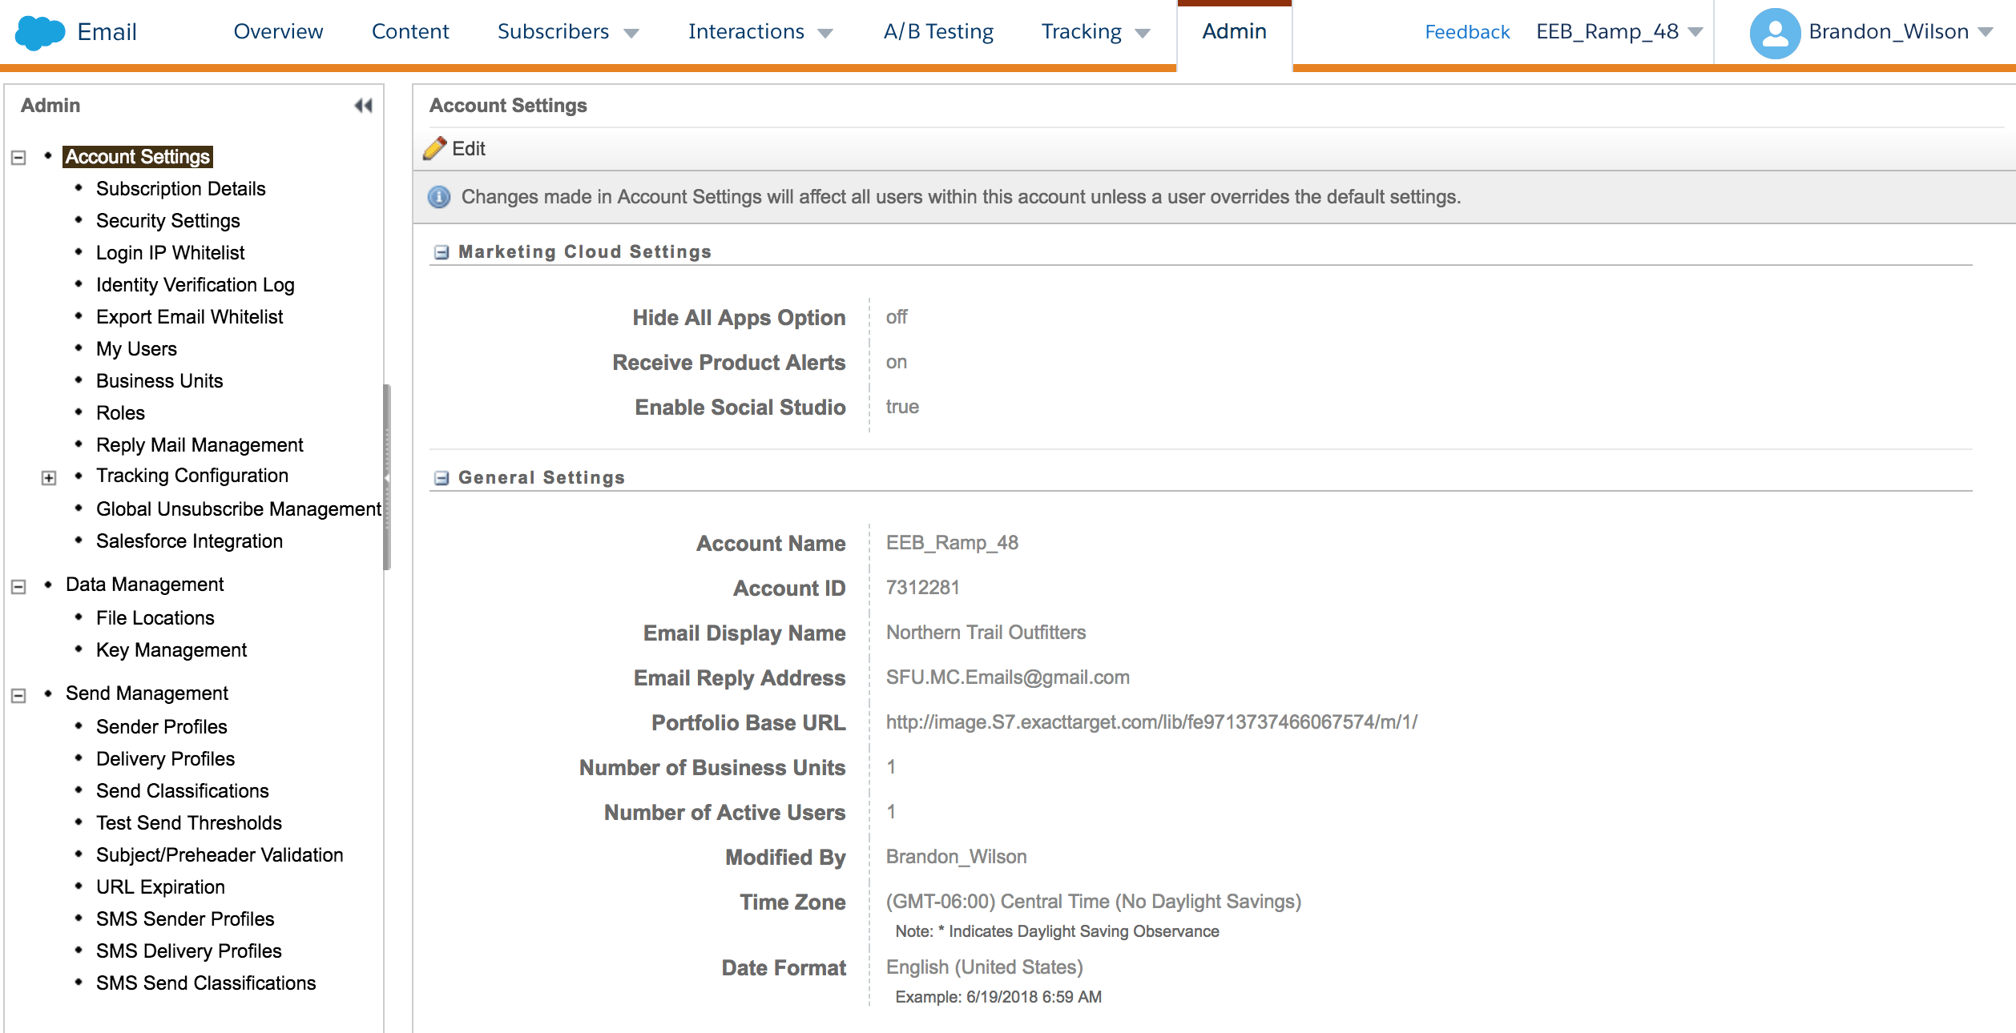Open SMS Send Classifications
This screenshot has width=2016, height=1033.
[x=205, y=983]
